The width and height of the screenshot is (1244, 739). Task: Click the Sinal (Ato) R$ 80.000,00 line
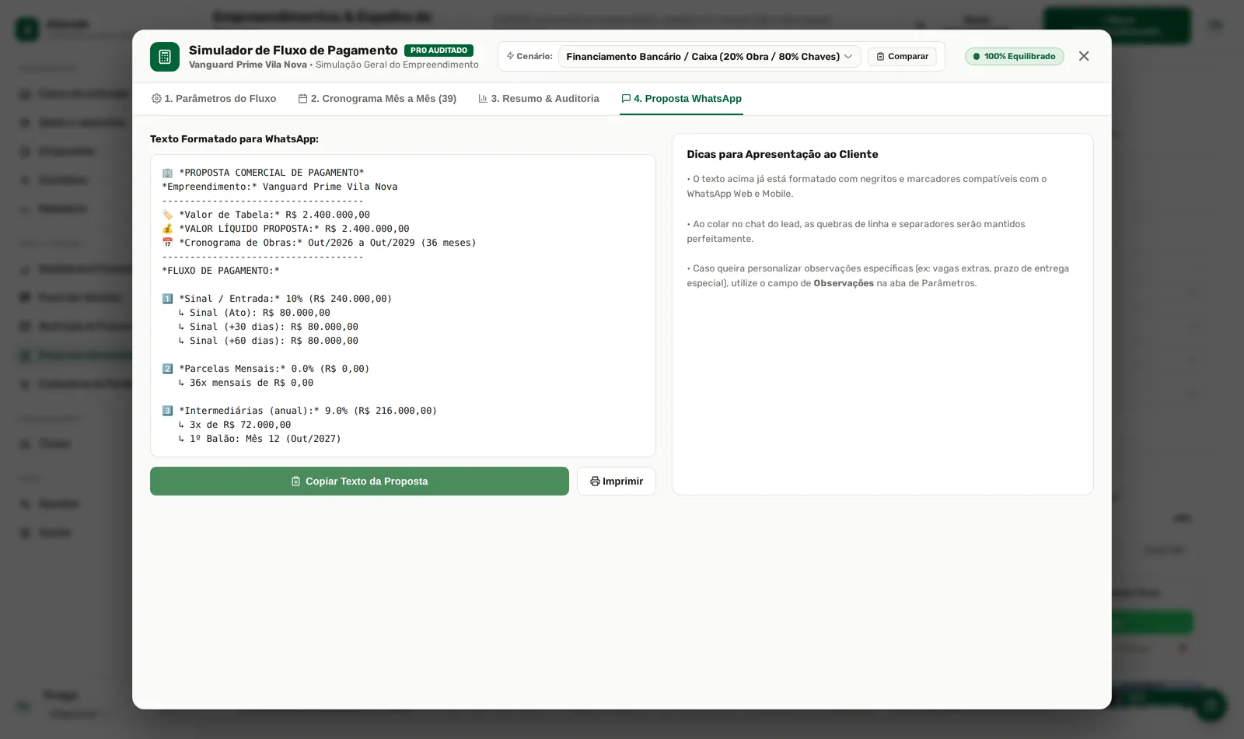click(254, 313)
